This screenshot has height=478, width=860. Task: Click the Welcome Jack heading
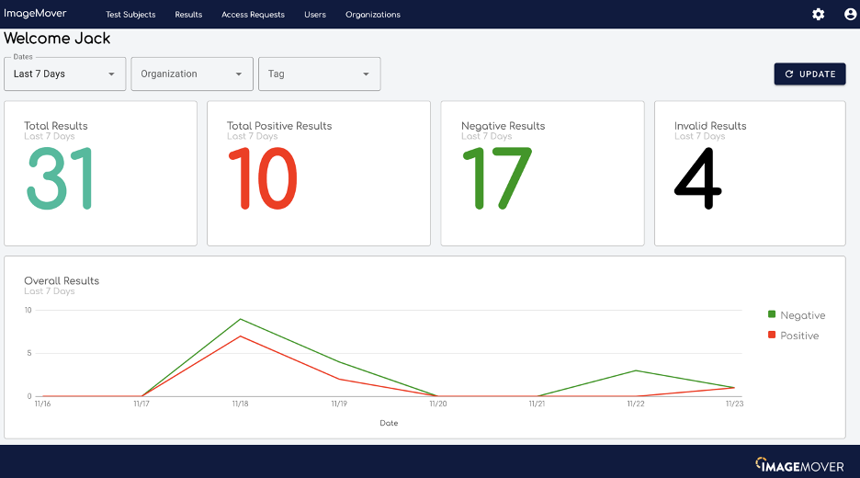[x=57, y=39]
